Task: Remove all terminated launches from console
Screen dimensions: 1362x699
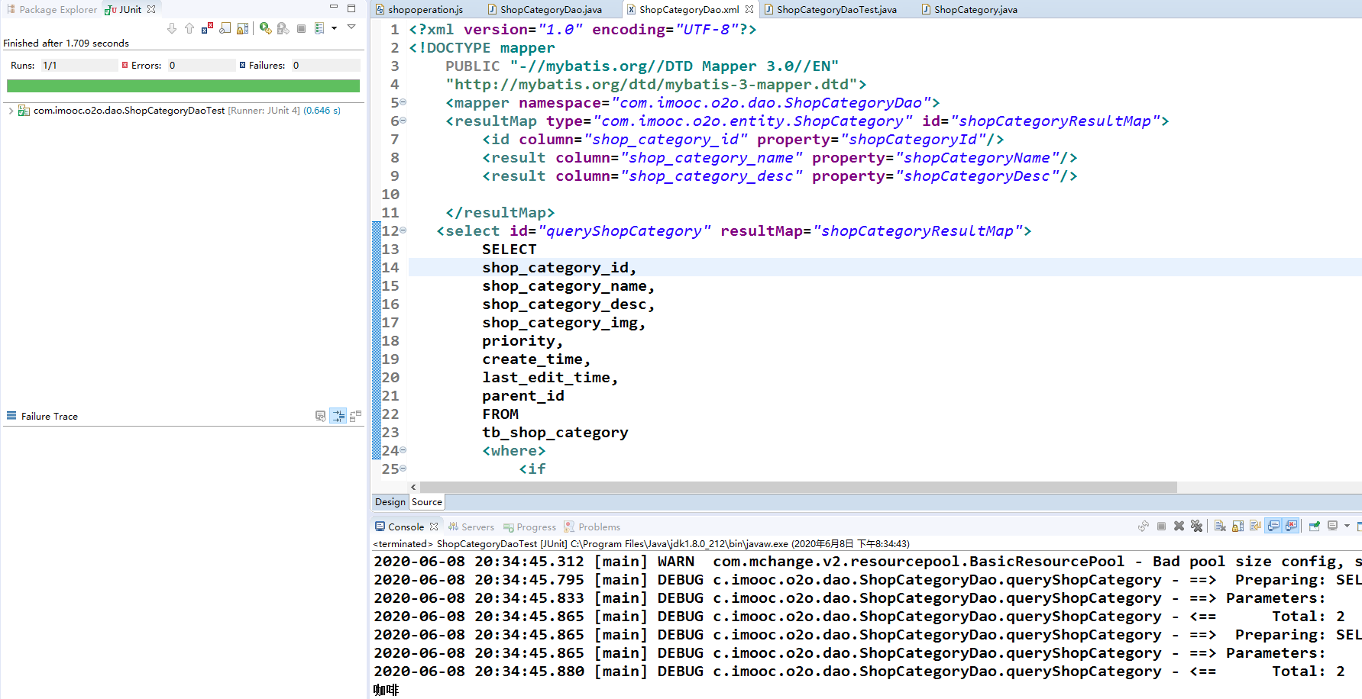Action: pos(1196,526)
